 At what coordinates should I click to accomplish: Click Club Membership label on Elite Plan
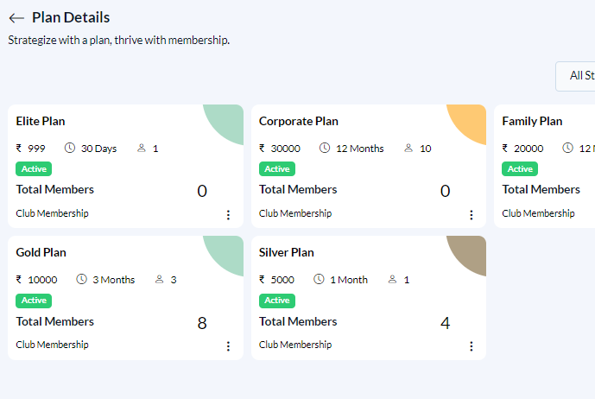[x=53, y=213]
